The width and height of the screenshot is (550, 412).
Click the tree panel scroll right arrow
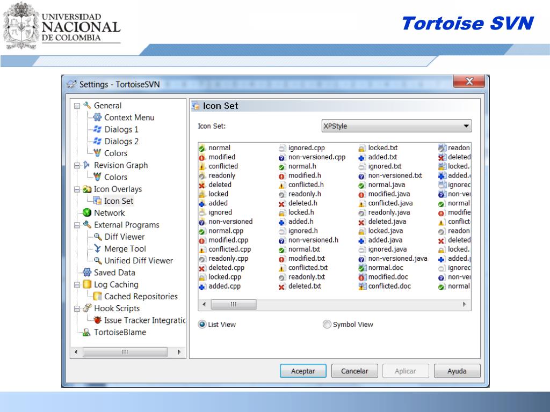[179, 352]
